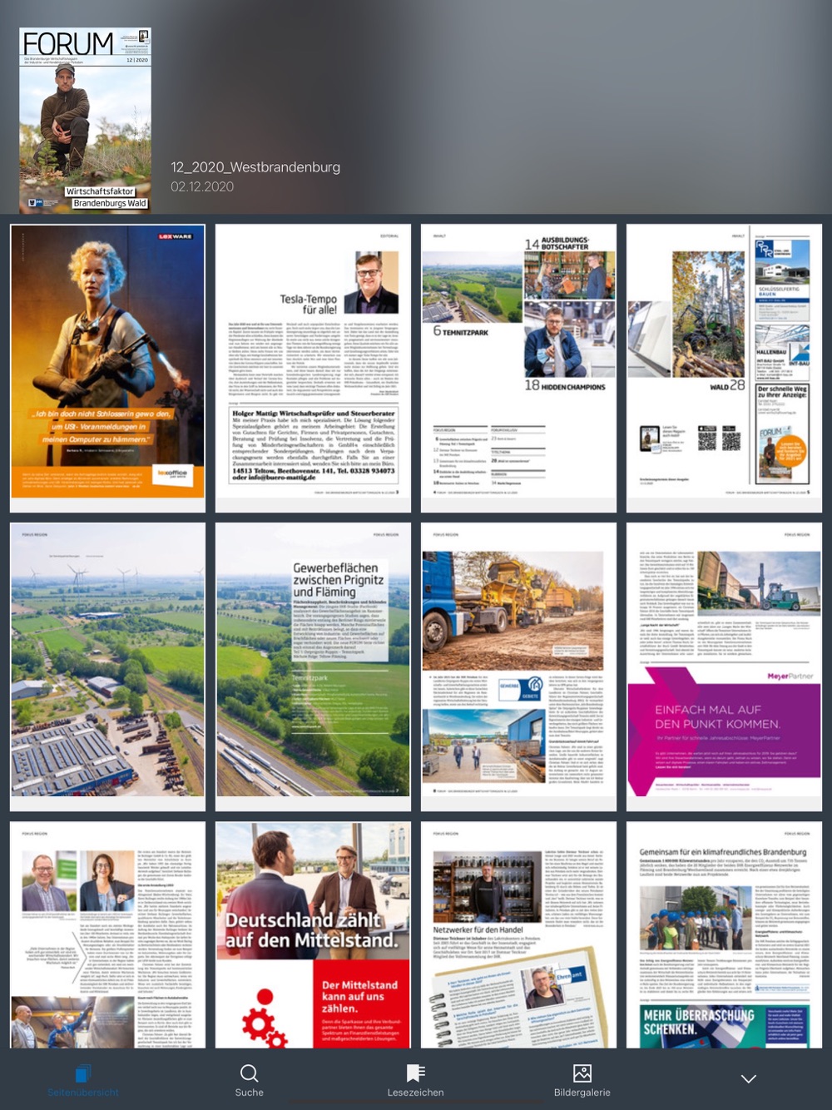The width and height of the screenshot is (832, 1110).
Task: Open the contents page showing 'Wald 28'
Action: pyautogui.click(x=724, y=368)
